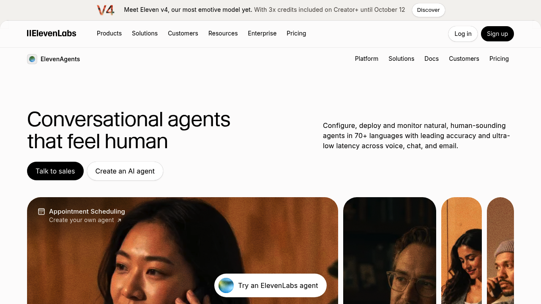Select the woman with long hair card
The image size is (541, 304).
tap(462, 251)
